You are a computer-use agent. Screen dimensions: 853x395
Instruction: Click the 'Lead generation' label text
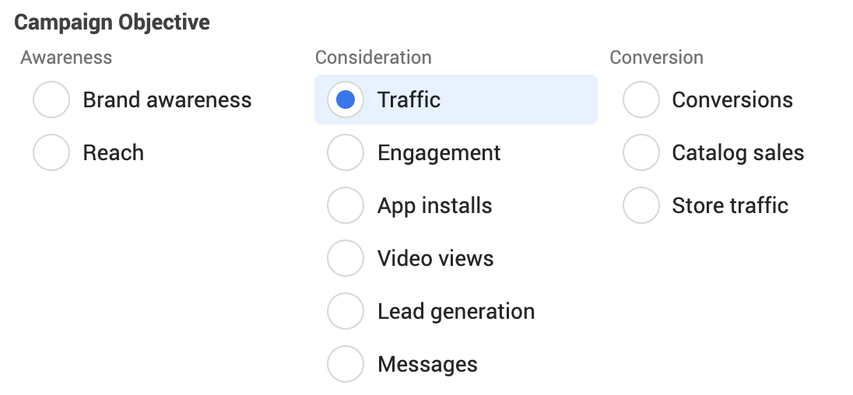(x=456, y=311)
